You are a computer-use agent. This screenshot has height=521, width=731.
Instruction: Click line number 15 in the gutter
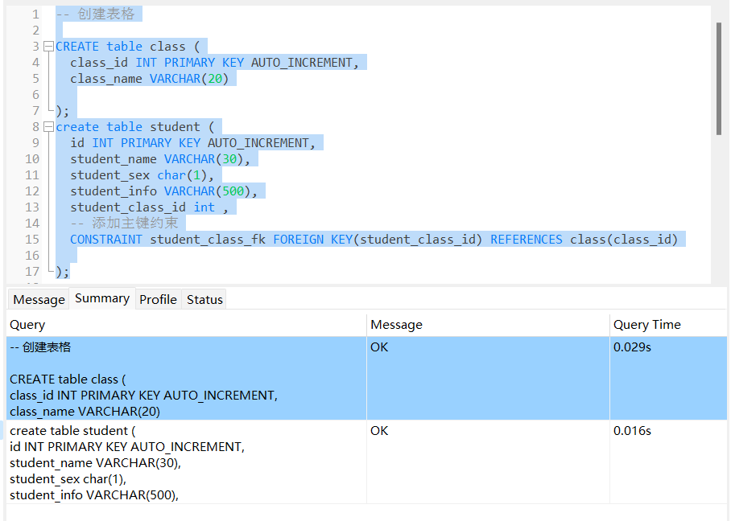tap(32, 240)
